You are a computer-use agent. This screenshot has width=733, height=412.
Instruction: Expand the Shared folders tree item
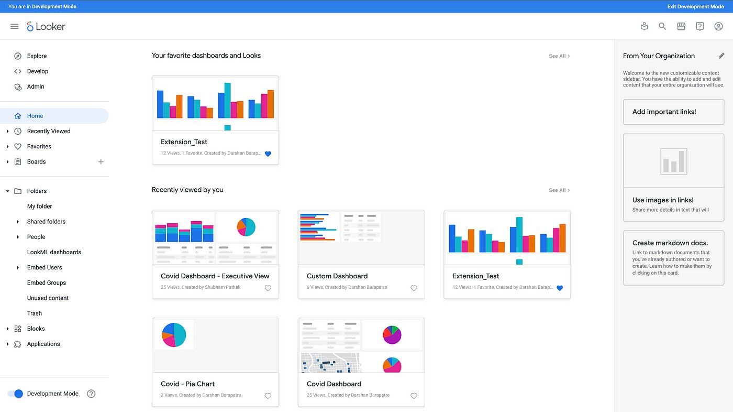tap(18, 221)
